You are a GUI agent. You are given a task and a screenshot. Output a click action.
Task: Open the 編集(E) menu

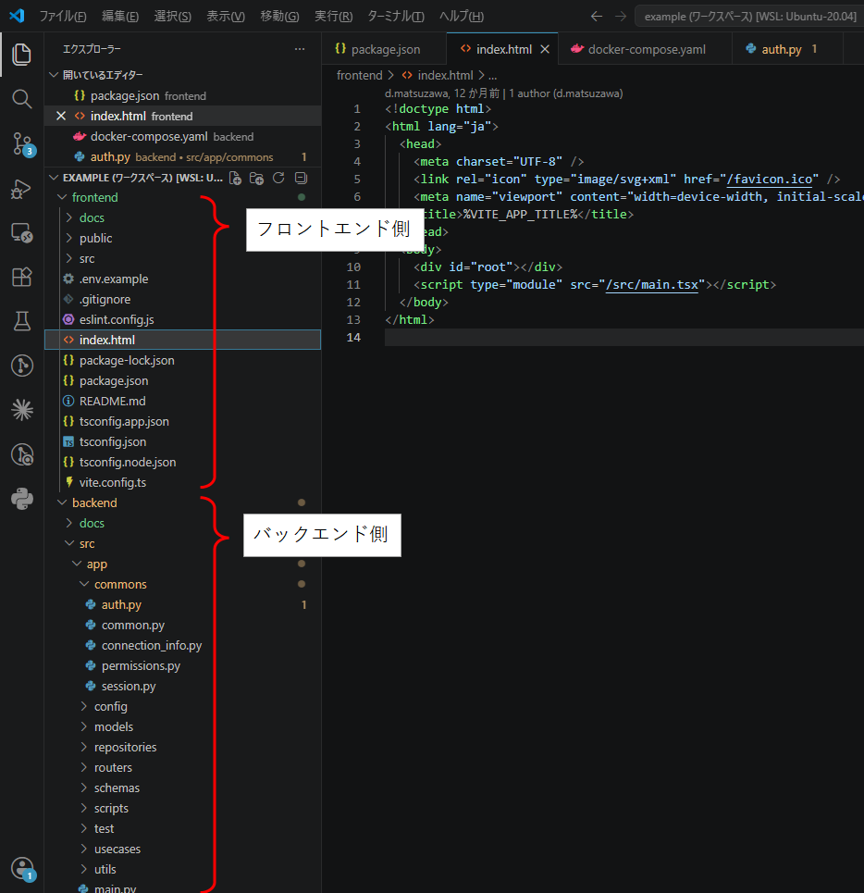(x=120, y=17)
